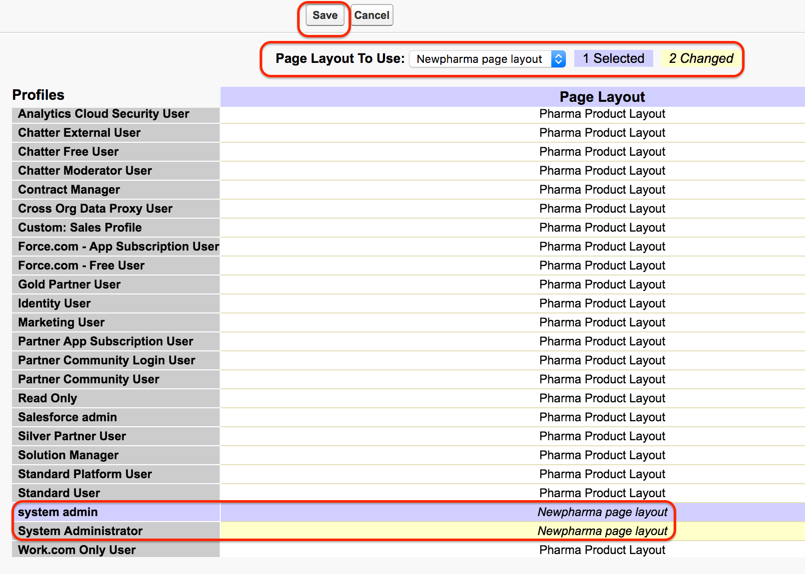Select the Work.com Only User profile
The width and height of the screenshot is (805, 574).
tap(76, 550)
